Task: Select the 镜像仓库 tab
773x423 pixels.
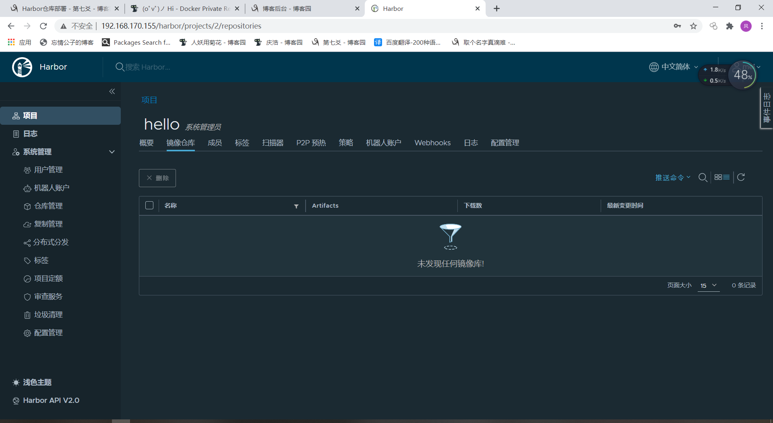Action: 181,143
